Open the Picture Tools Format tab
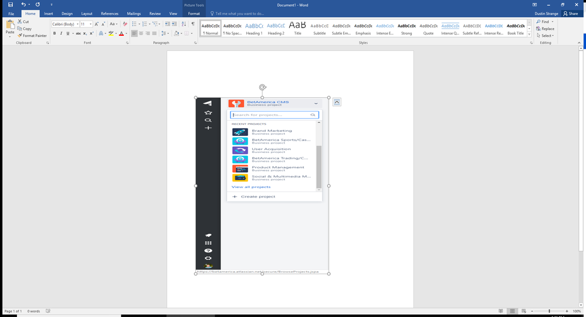This screenshot has width=586, height=317. point(194,13)
